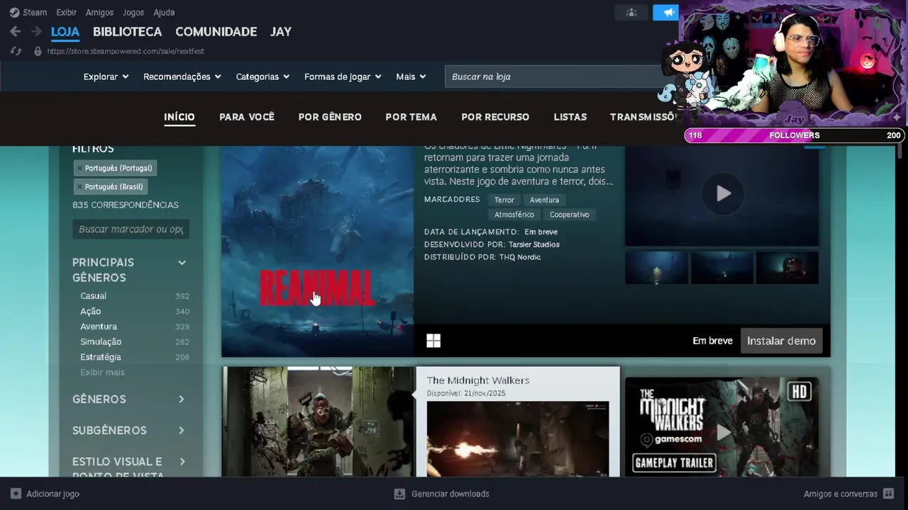This screenshot has width=908, height=510.
Task: Click the Steam logo menu icon
Action: click(x=14, y=12)
